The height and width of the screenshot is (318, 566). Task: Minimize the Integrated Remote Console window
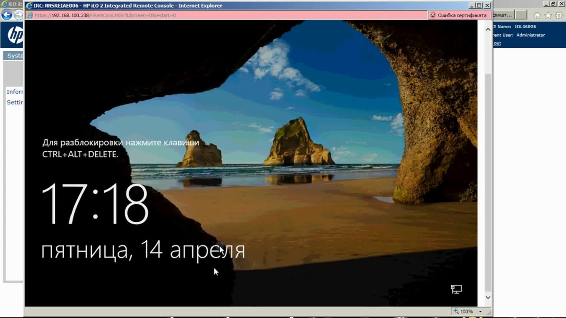pyautogui.click(x=471, y=6)
